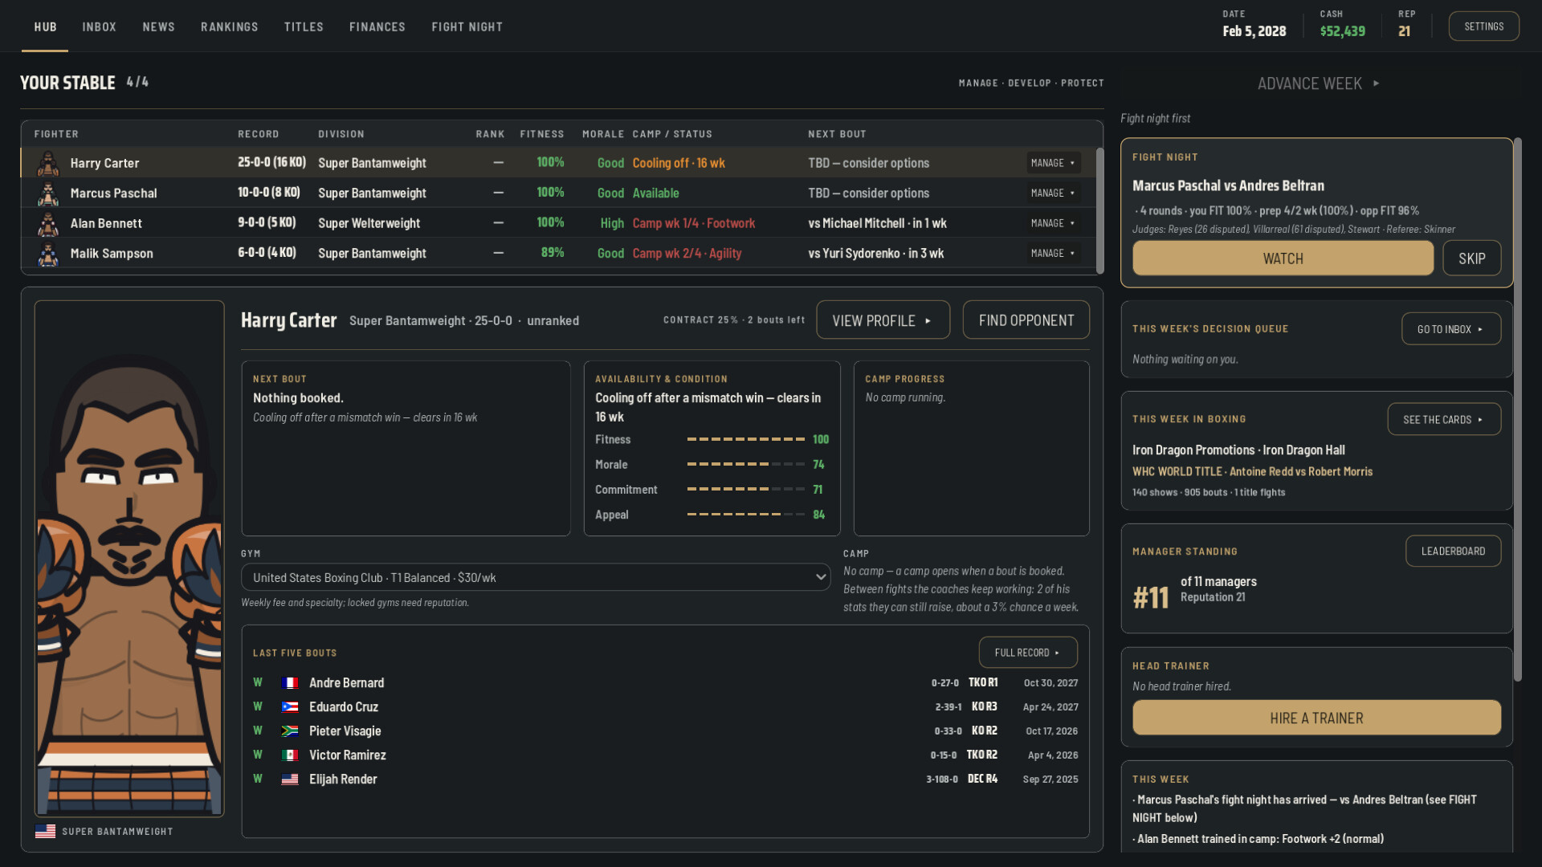Find an opponent for Harry Carter
1542x867 pixels.
coord(1026,320)
